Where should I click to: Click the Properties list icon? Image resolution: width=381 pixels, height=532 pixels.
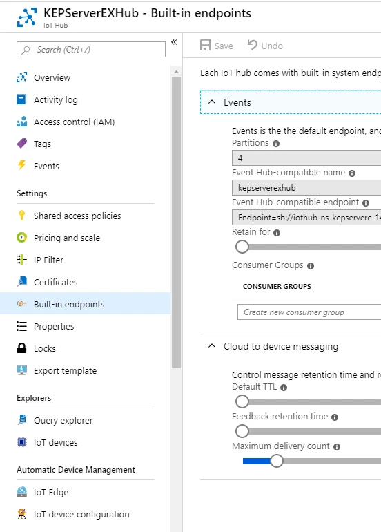click(x=21, y=326)
